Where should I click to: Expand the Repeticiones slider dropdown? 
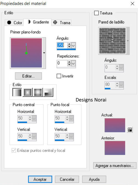pos(73,64)
